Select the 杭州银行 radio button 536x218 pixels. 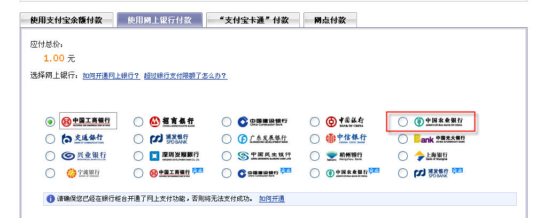pyautogui.click(x=315, y=156)
